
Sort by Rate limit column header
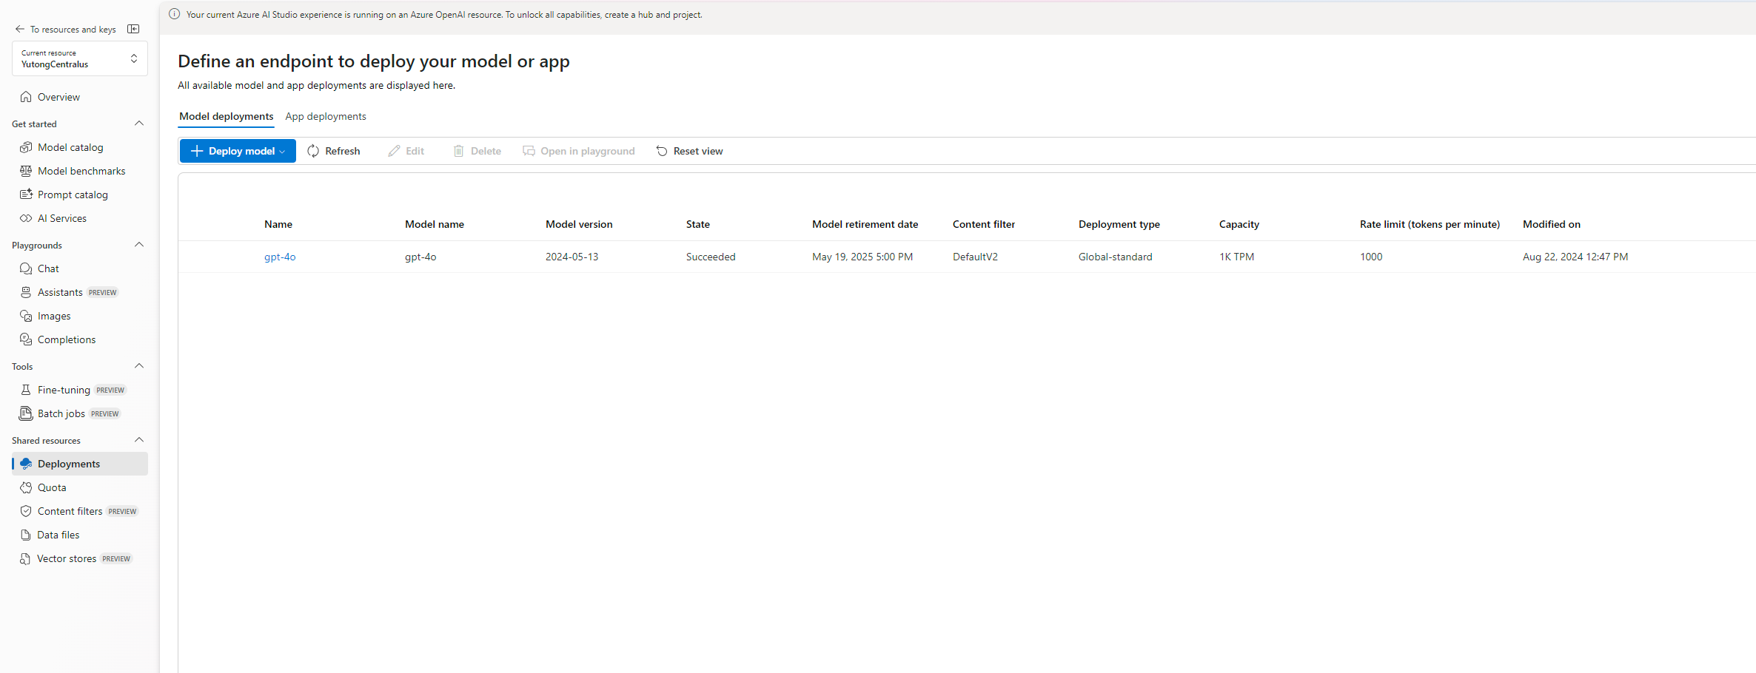coord(1430,224)
